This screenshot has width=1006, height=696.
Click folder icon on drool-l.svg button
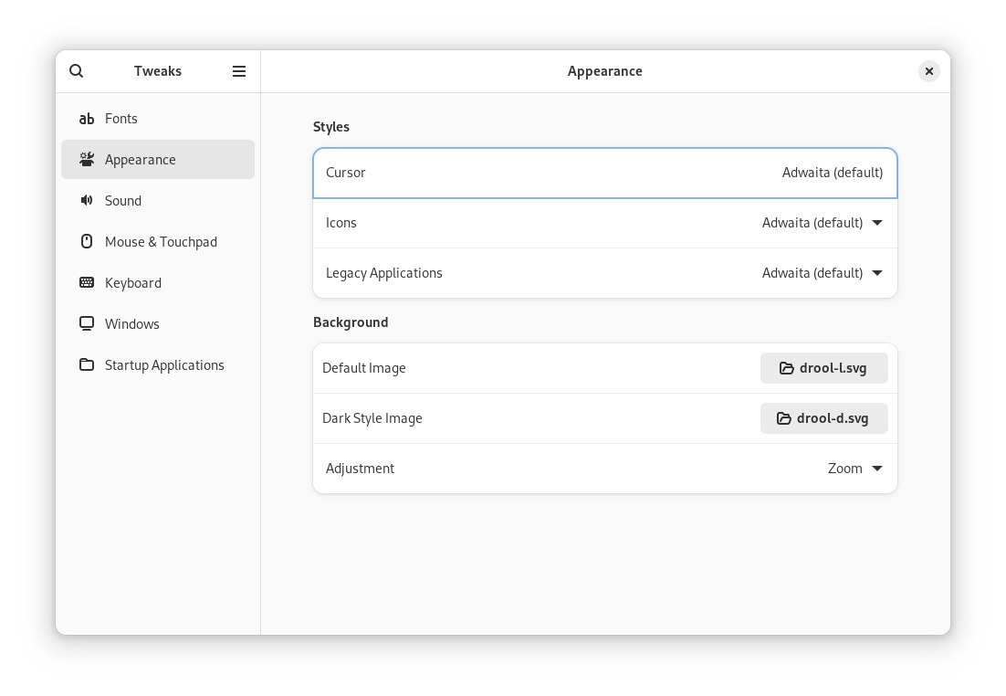pos(787,368)
